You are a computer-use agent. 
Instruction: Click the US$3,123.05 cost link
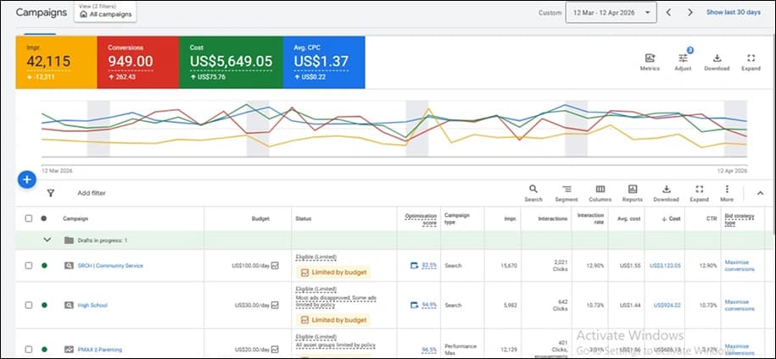(x=665, y=266)
